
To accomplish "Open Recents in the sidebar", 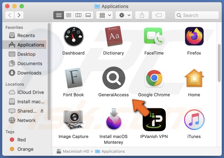I will tap(24, 35).
